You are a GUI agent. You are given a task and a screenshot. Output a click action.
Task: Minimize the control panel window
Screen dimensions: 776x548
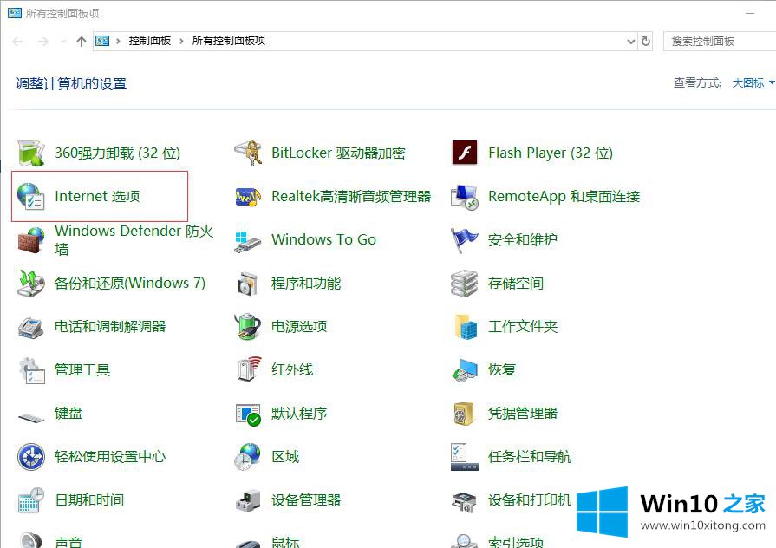(750, 13)
